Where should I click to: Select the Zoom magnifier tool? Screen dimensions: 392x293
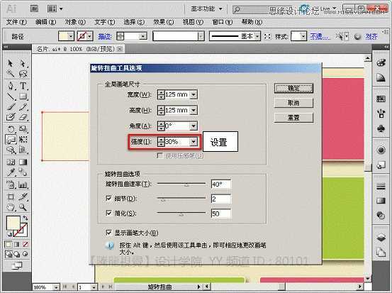[23, 207]
